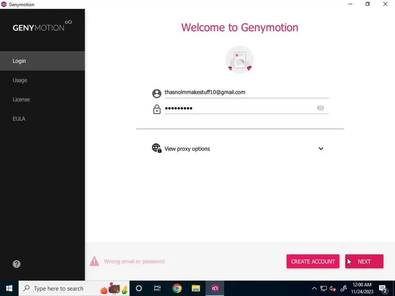The height and width of the screenshot is (296, 395).
Task: Expand View proxy options chevron
Action: click(x=321, y=148)
